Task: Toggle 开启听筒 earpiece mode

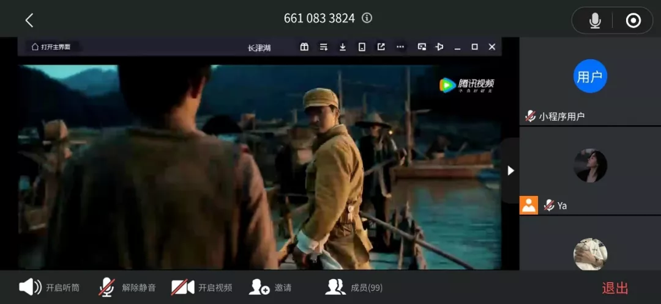Action: point(49,288)
